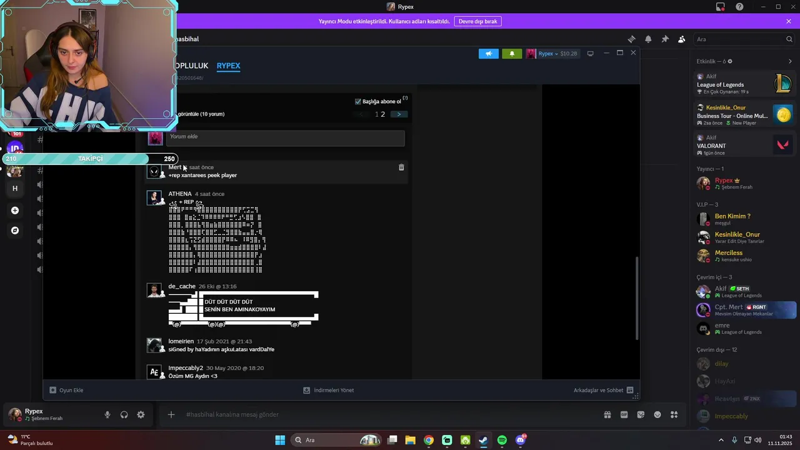The width and height of the screenshot is (800, 450).
Task: Open Impeccably2's profile name link
Action: point(186,368)
